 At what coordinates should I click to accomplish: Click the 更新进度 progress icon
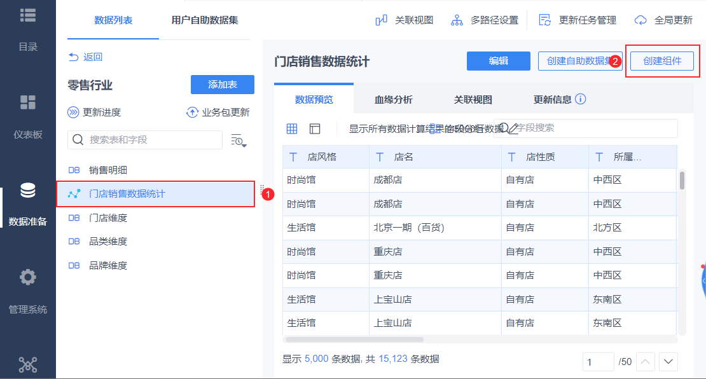[x=73, y=112]
